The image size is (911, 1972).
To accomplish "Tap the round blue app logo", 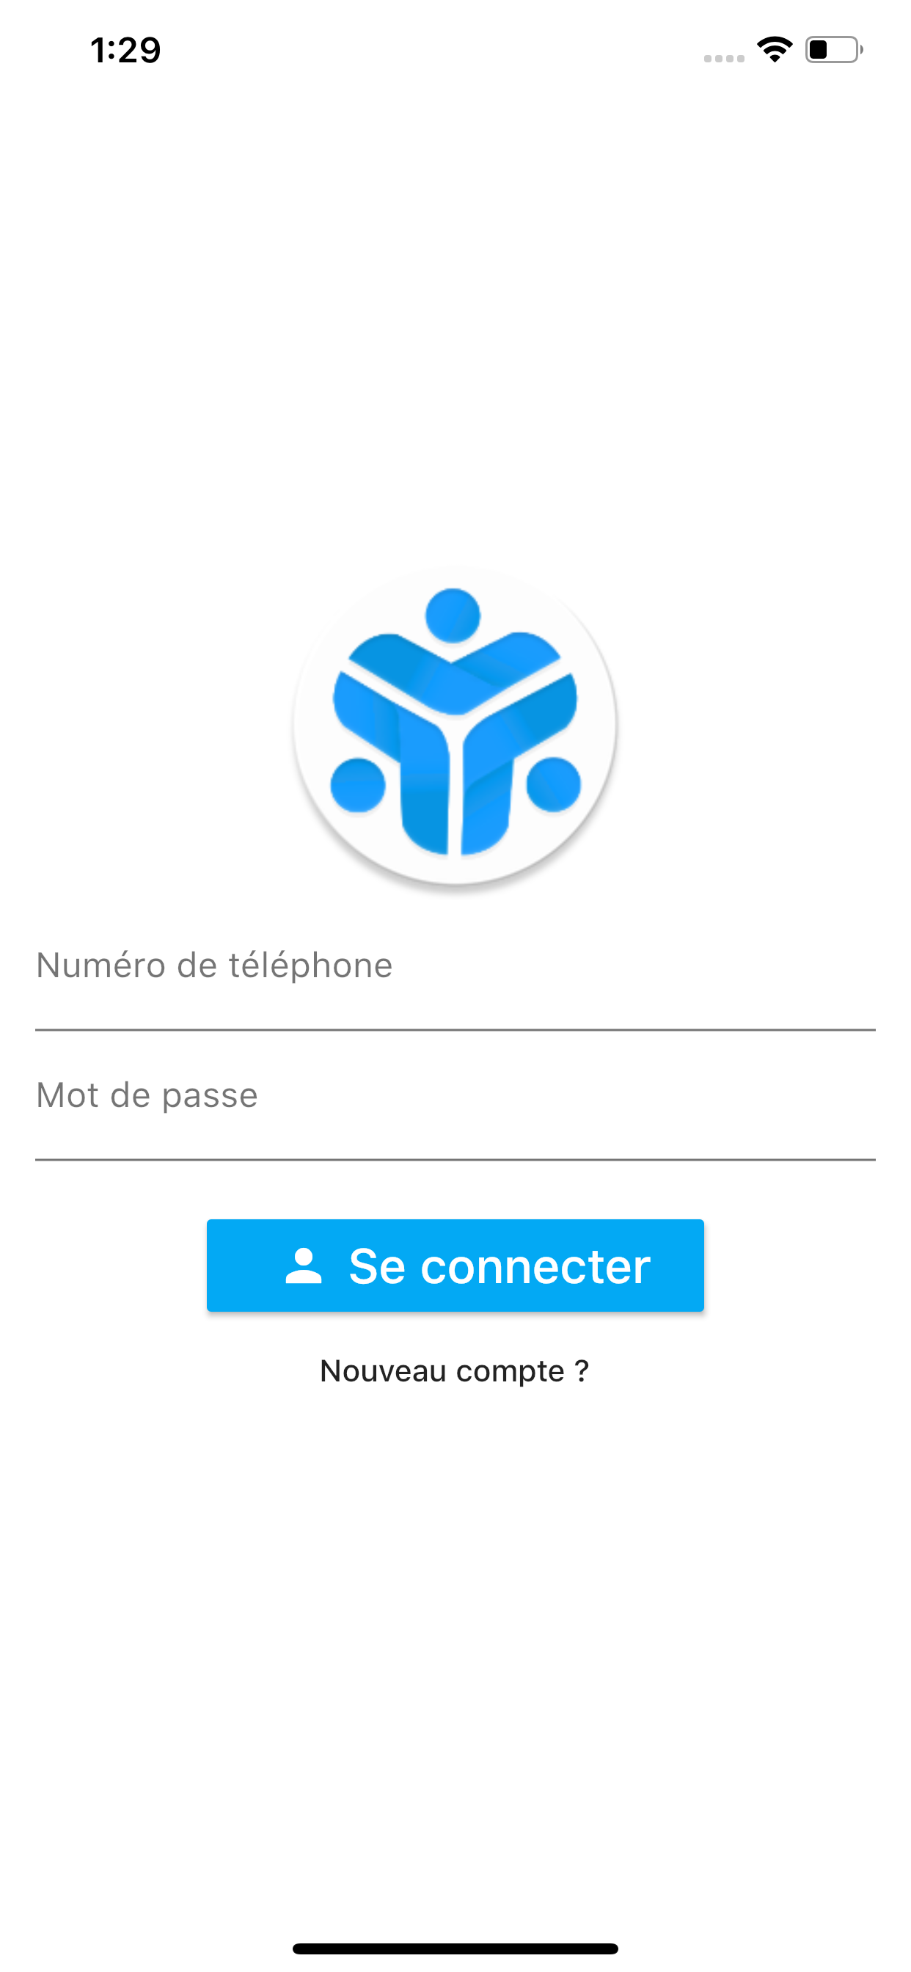I will tap(455, 727).
